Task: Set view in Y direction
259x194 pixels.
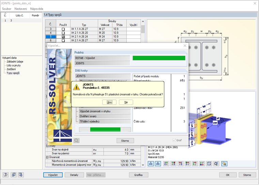Action: (x=180, y=164)
